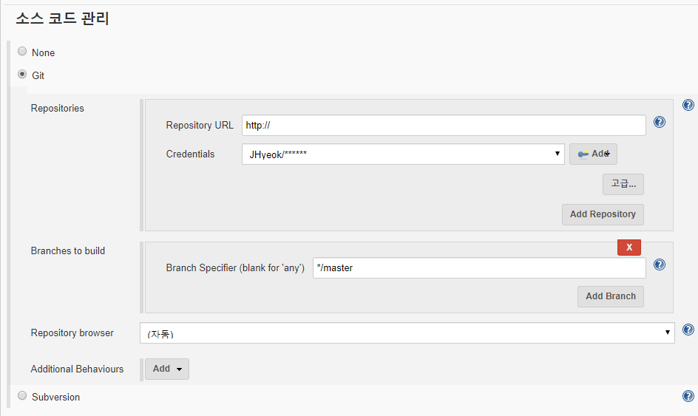
Task: Select Subversion as source control
Action: (x=22, y=396)
